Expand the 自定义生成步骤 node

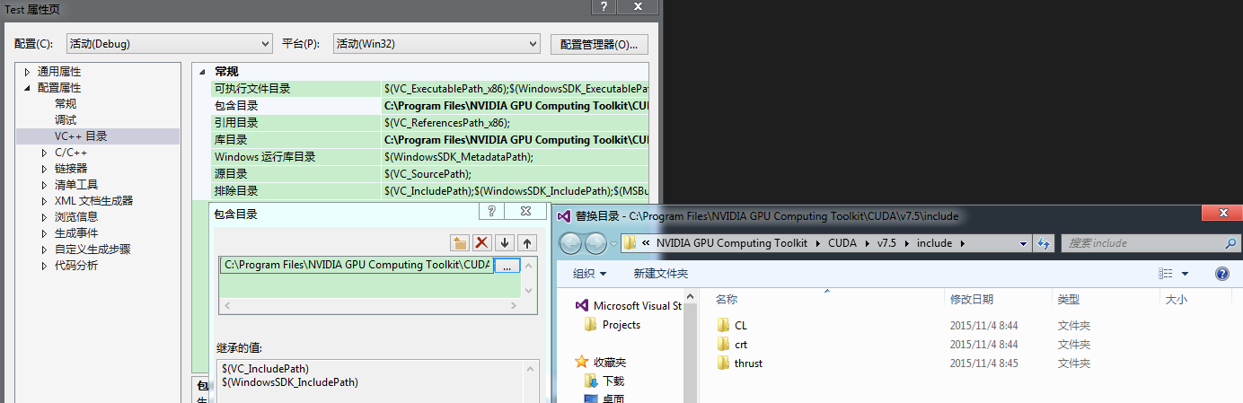45,250
